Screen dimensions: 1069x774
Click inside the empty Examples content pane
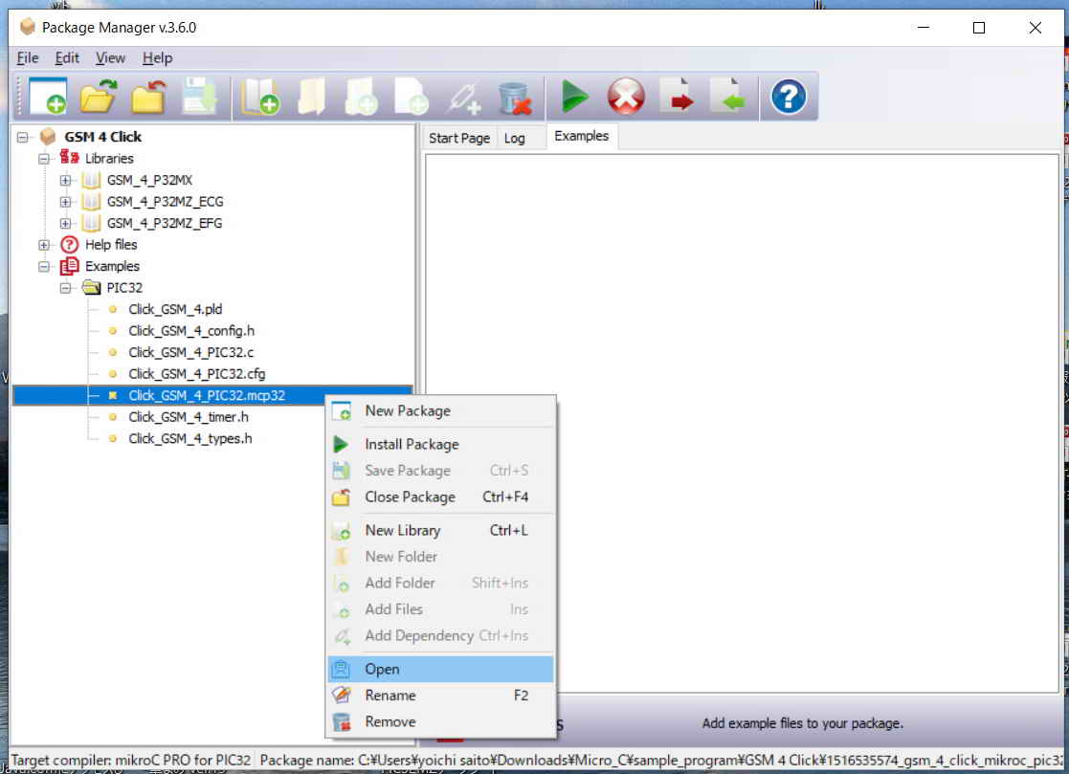click(x=742, y=423)
